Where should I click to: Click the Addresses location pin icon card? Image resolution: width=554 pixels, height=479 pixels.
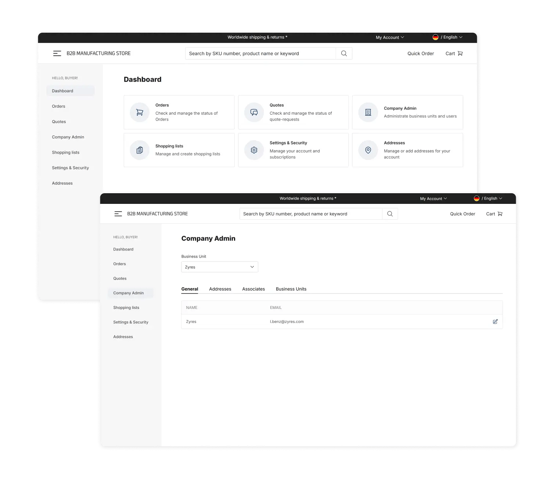tap(368, 150)
